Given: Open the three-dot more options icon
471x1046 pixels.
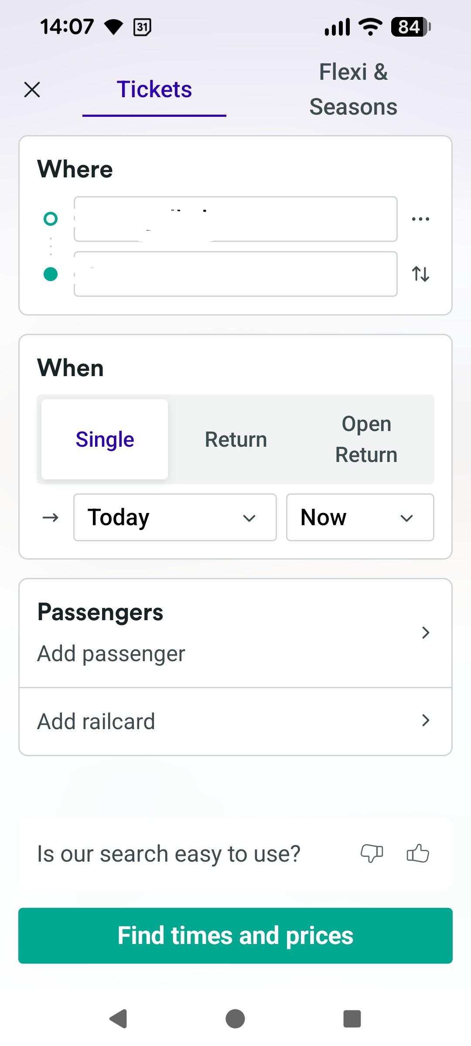Looking at the screenshot, I should coord(420,219).
